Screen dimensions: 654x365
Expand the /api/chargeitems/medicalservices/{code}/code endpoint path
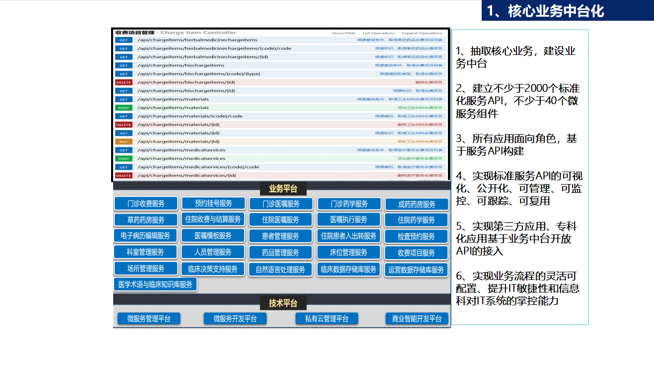click(x=198, y=167)
